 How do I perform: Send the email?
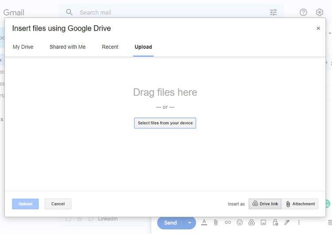tap(170, 223)
